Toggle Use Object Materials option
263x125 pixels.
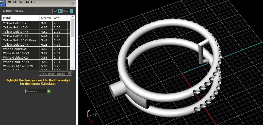point(55,74)
